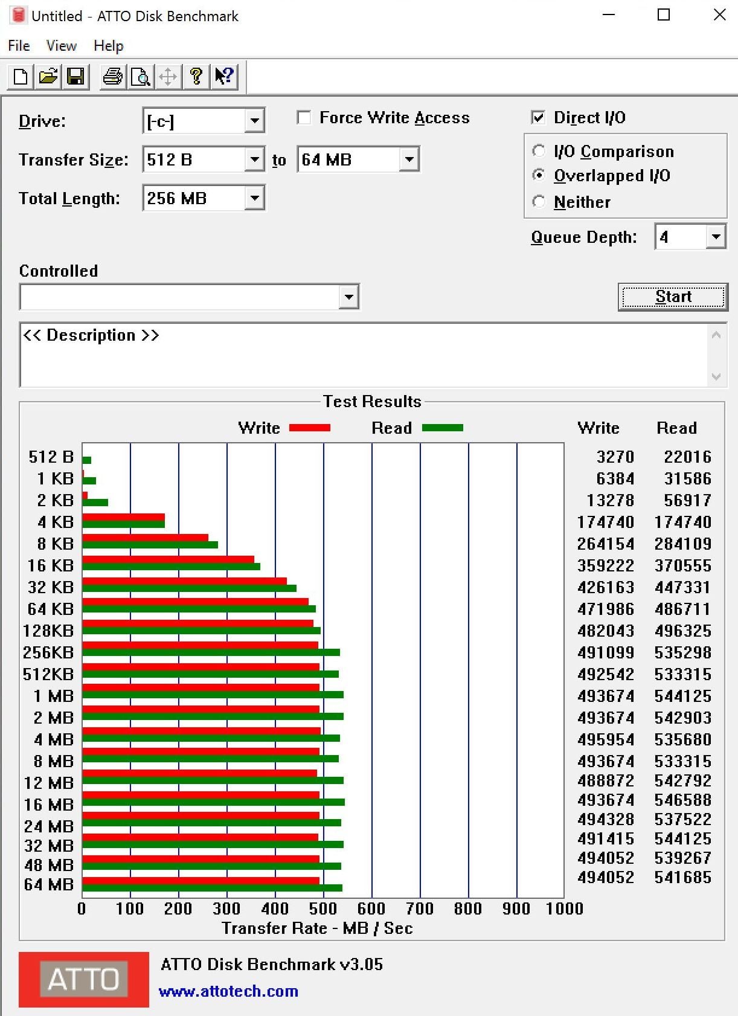Click the Open folder toolbar icon
The image size is (738, 1016).
(x=48, y=77)
